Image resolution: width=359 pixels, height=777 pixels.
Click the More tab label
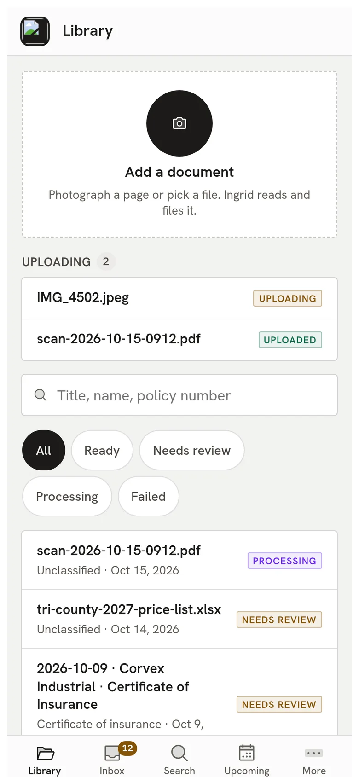tap(314, 771)
